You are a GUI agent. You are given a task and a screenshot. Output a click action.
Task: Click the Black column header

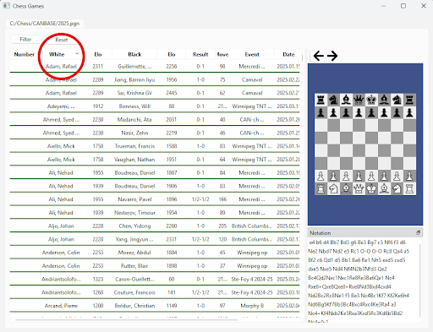click(134, 54)
